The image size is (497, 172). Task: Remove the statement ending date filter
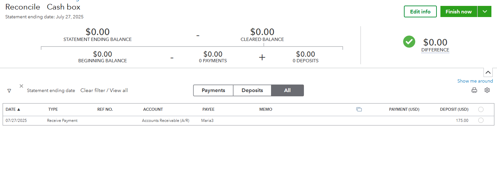click(x=21, y=86)
